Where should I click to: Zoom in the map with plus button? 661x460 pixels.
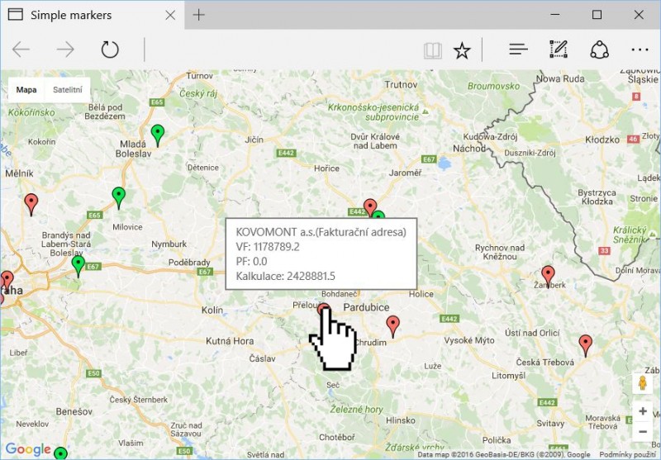tap(643, 410)
